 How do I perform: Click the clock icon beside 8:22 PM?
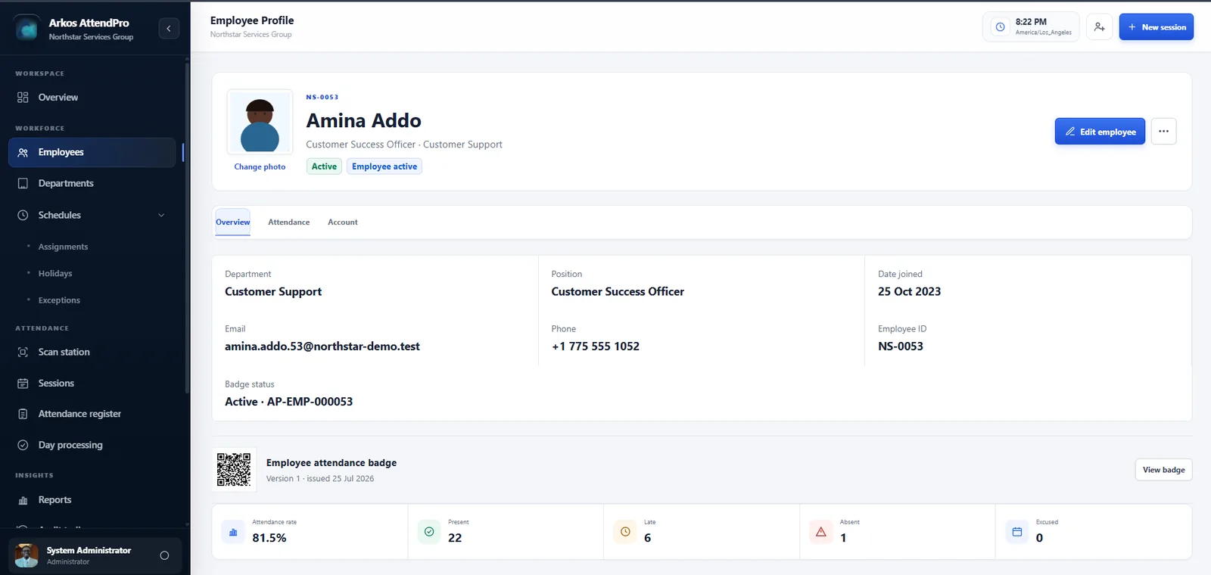pyautogui.click(x=1000, y=27)
